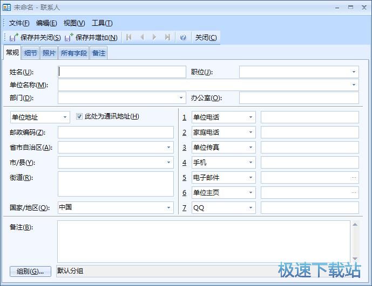Click the Save and Close (保存并关闭) icon
The height and width of the screenshot is (286, 372).
pyautogui.click(x=13, y=37)
